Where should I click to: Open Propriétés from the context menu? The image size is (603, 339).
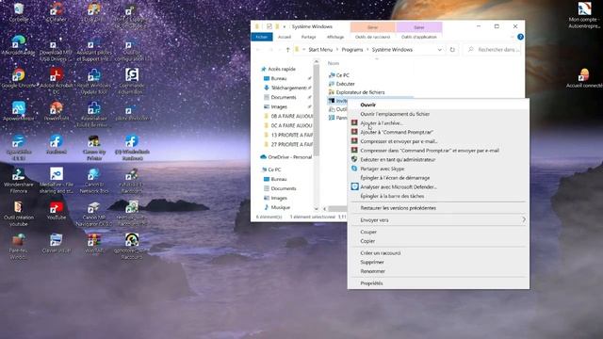tap(438, 283)
